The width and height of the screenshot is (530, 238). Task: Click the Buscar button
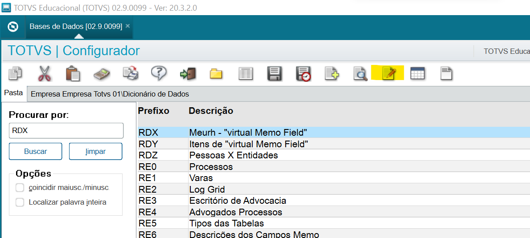point(36,151)
